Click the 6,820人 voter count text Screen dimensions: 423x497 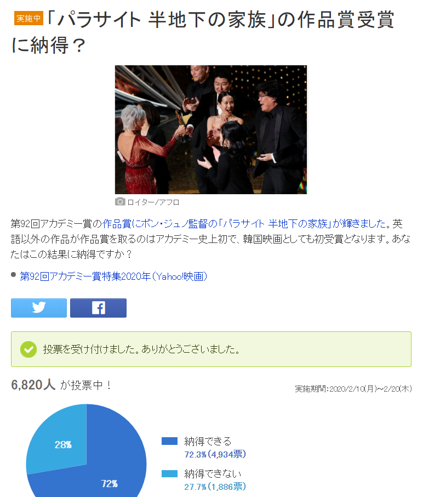pyautogui.click(x=33, y=385)
